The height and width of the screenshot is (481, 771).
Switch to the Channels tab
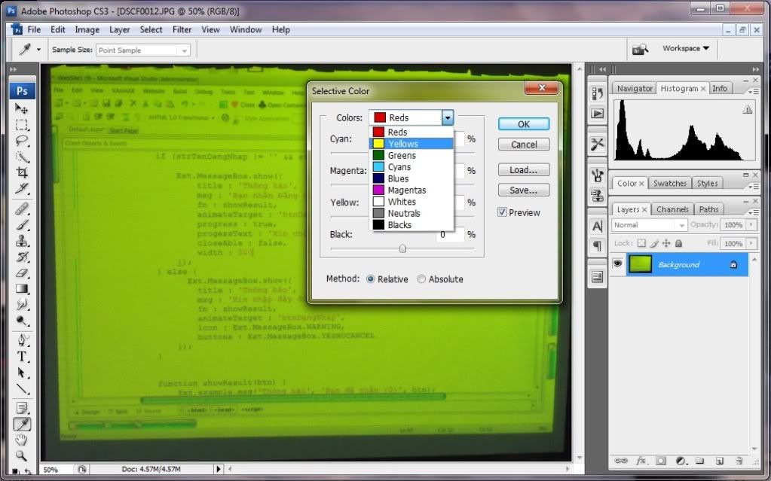[x=672, y=209]
